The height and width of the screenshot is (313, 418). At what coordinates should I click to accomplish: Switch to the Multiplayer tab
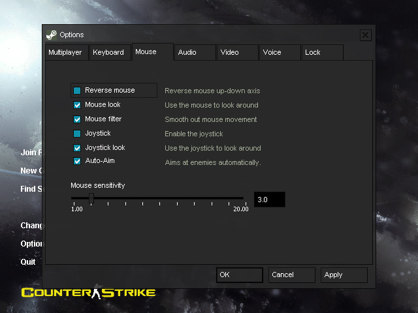(65, 53)
